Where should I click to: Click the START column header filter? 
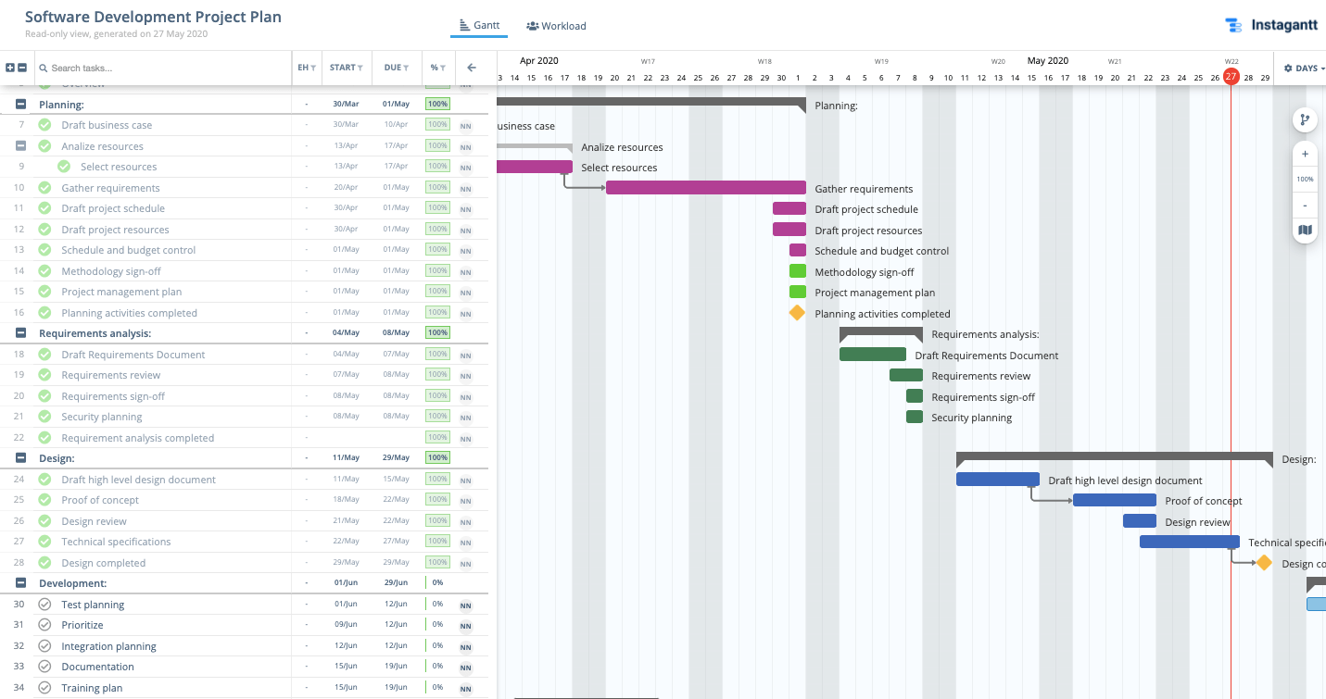tap(346, 68)
